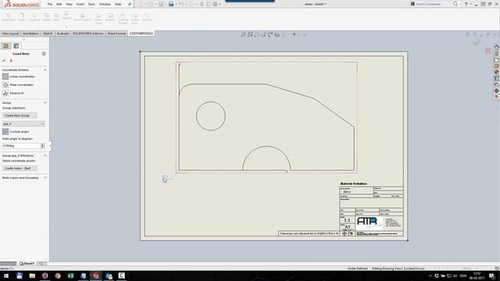This screenshot has width=500, height=281.
Task: Open the Edit menu
Action: [59, 5]
